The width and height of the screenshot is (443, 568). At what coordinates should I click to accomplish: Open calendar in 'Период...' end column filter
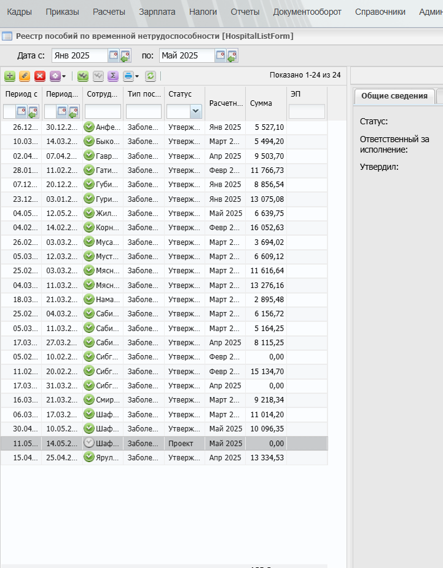point(62,111)
